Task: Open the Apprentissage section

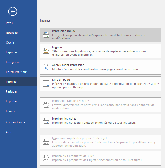Action: tap(15, 122)
